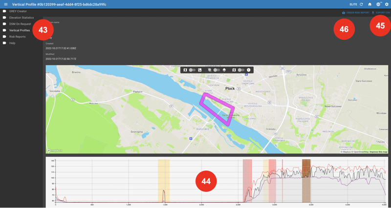Image resolution: width=391 pixels, height=208 pixels.
Task: Click Export CSV button
Action: (381, 13)
